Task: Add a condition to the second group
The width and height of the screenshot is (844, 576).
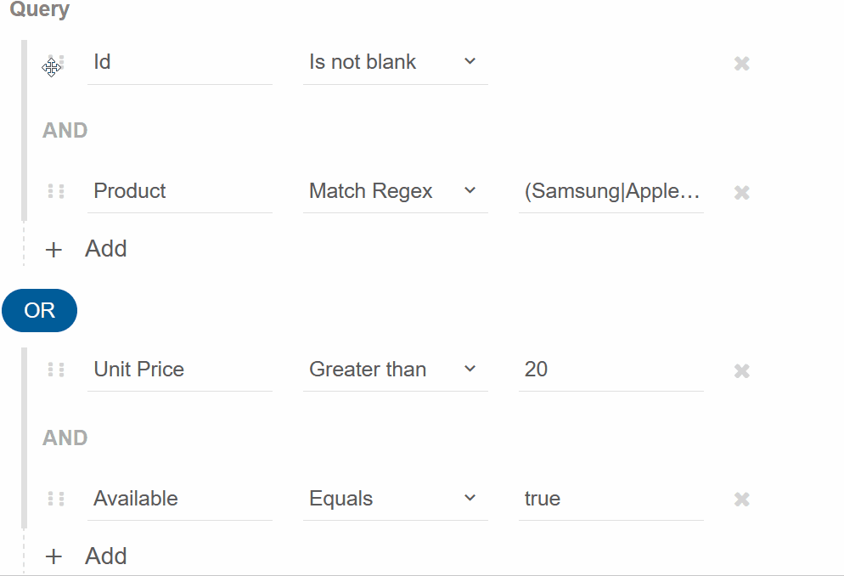Action: (x=86, y=556)
